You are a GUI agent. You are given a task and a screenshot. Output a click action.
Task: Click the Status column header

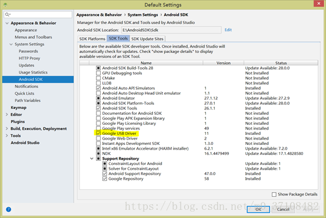[281, 63]
